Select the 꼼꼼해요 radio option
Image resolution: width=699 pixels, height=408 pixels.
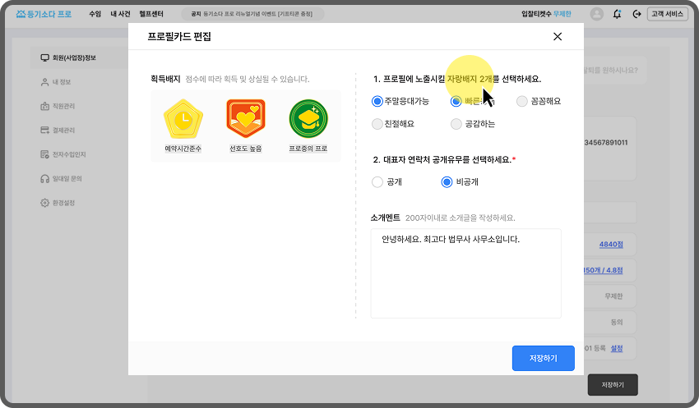click(x=521, y=102)
